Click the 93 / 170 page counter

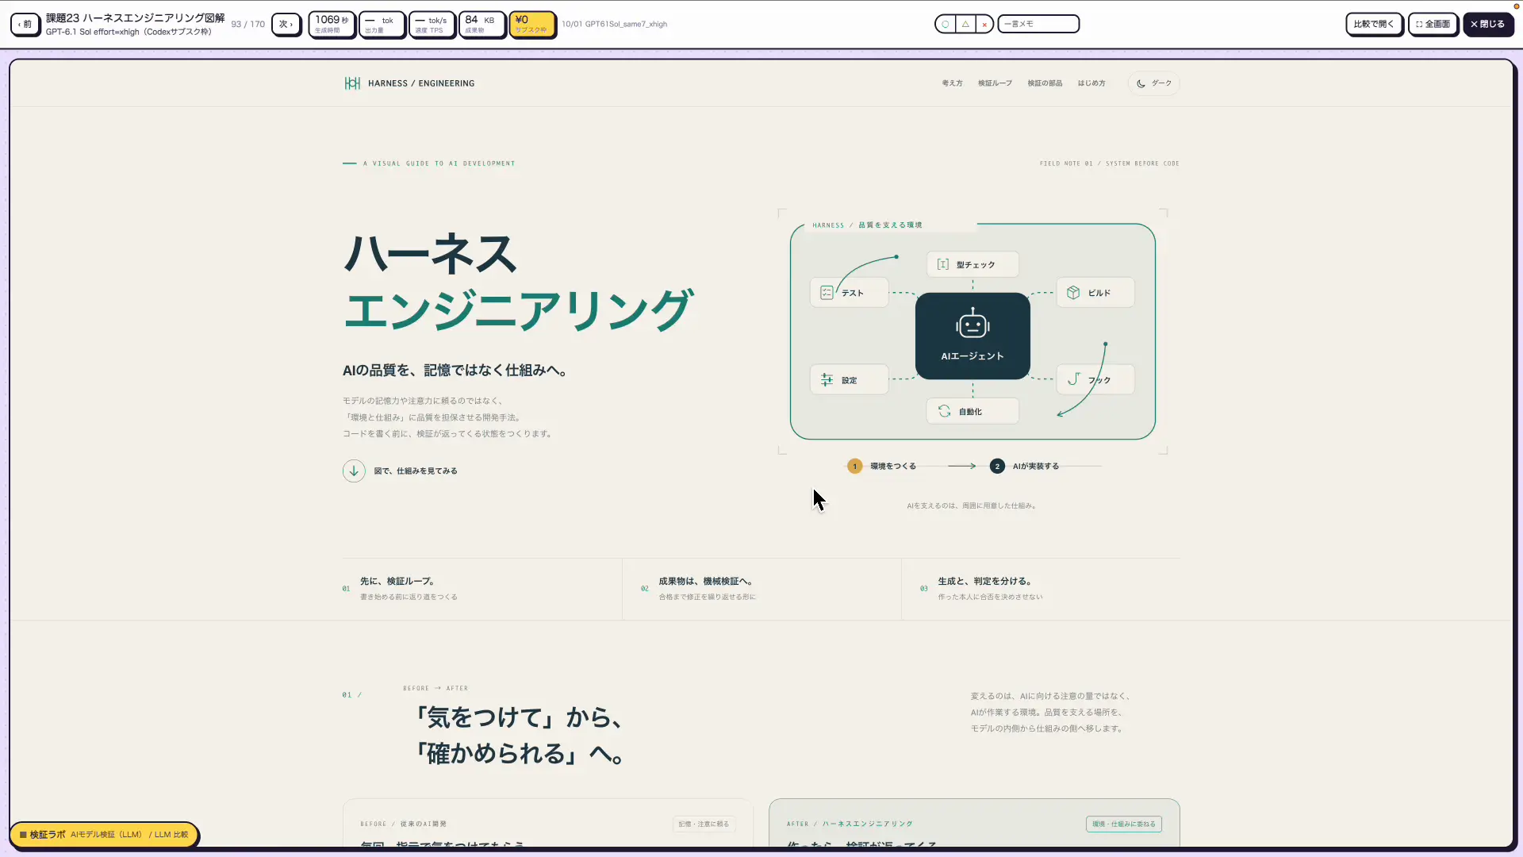pyautogui.click(x=248, y=24)
